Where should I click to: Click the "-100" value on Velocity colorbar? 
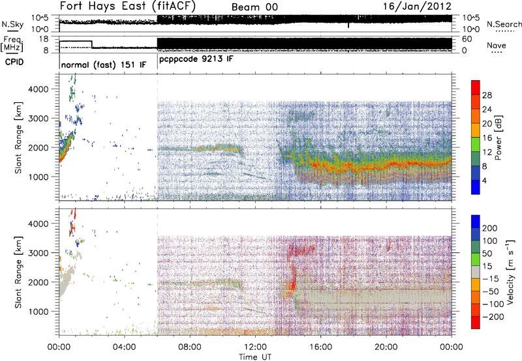[493, 304]
